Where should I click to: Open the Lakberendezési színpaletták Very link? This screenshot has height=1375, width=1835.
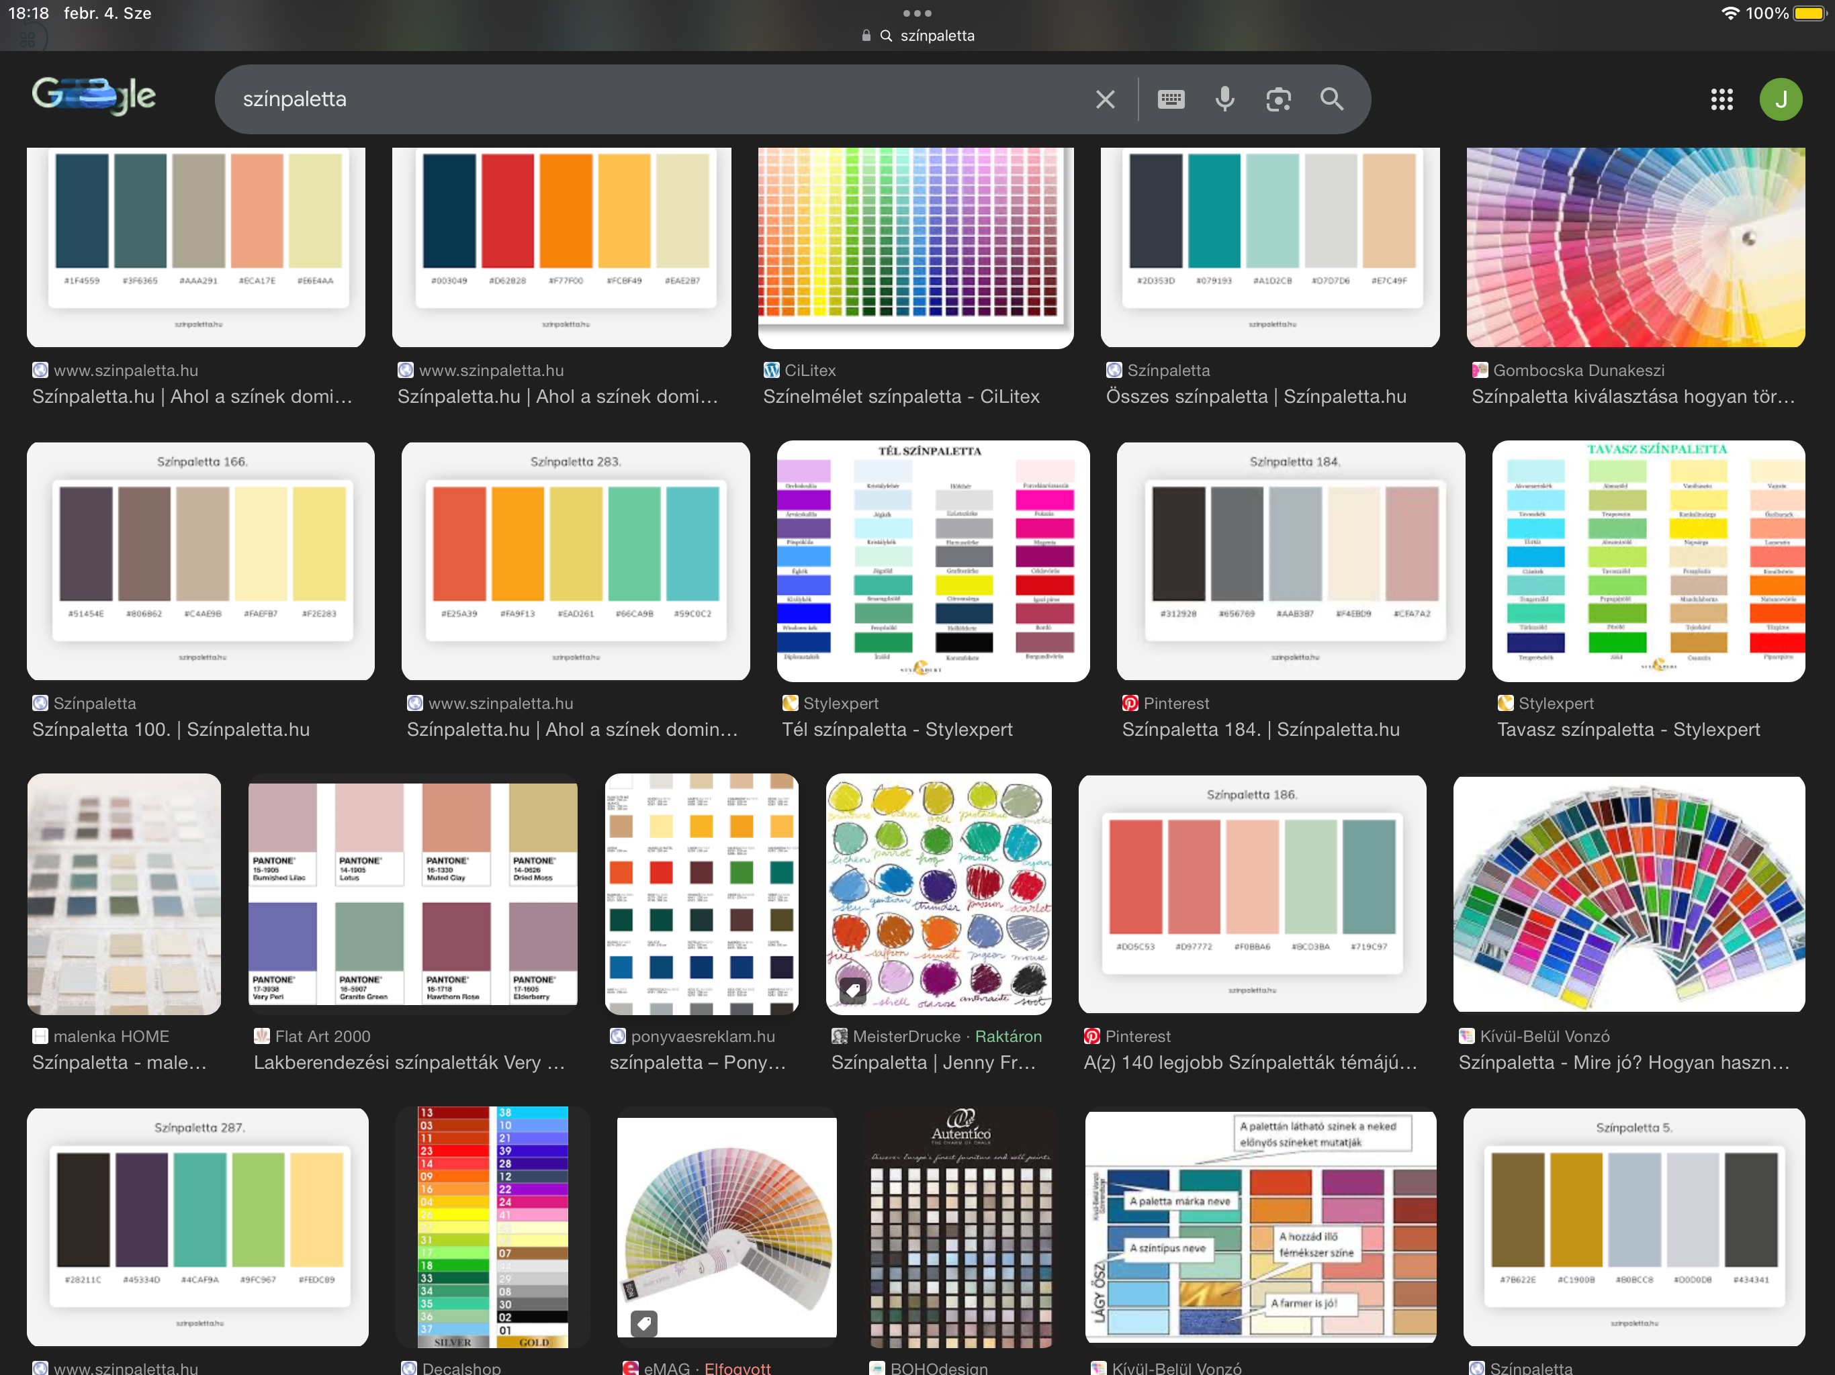click(409, 1062)
